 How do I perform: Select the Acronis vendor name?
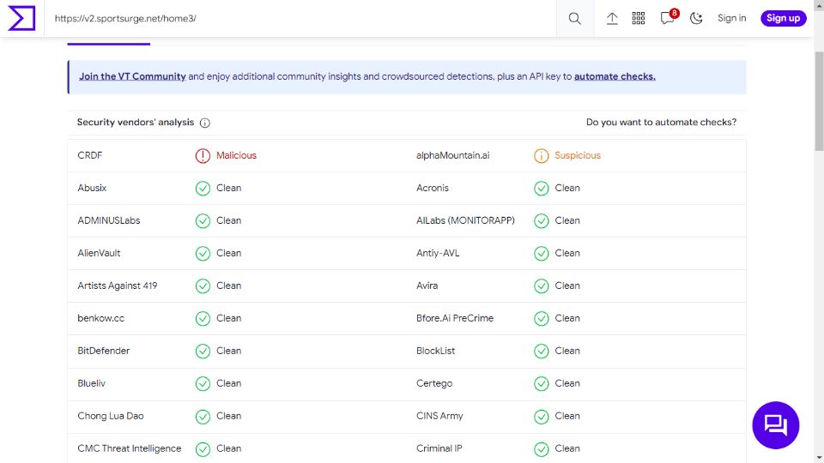point(433,188)
